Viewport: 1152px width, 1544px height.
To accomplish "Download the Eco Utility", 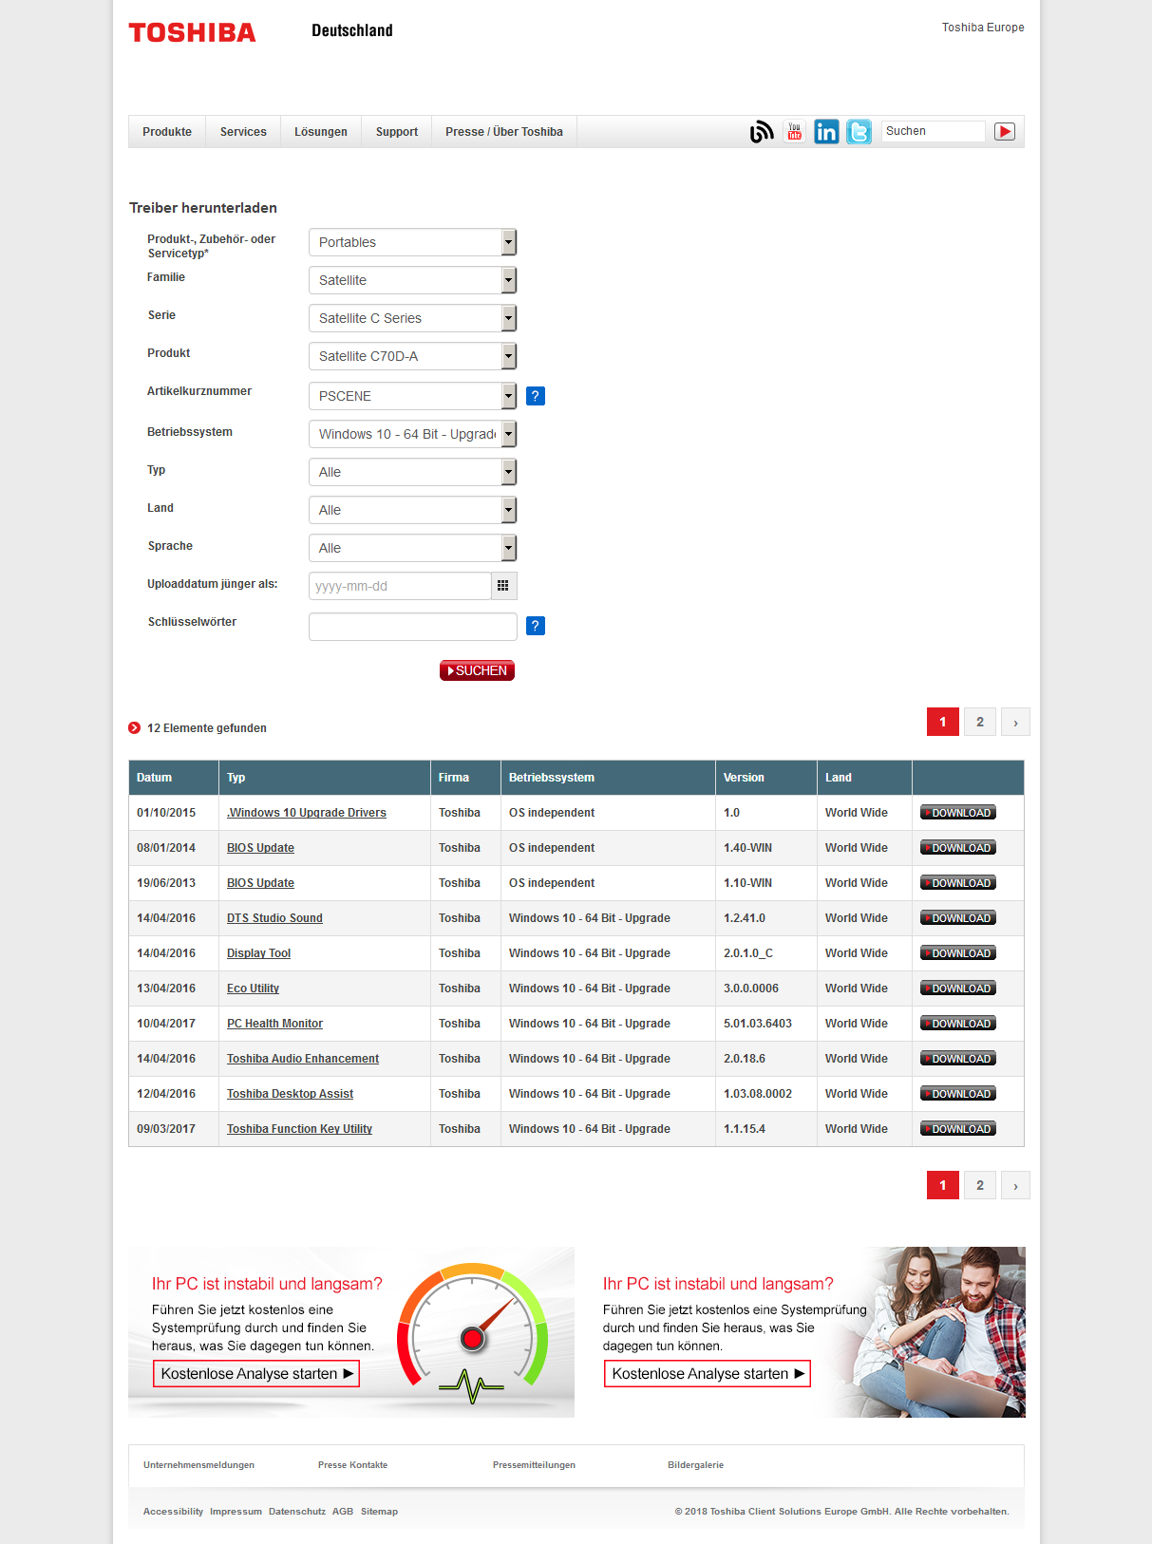I will (x=958, y=989).
